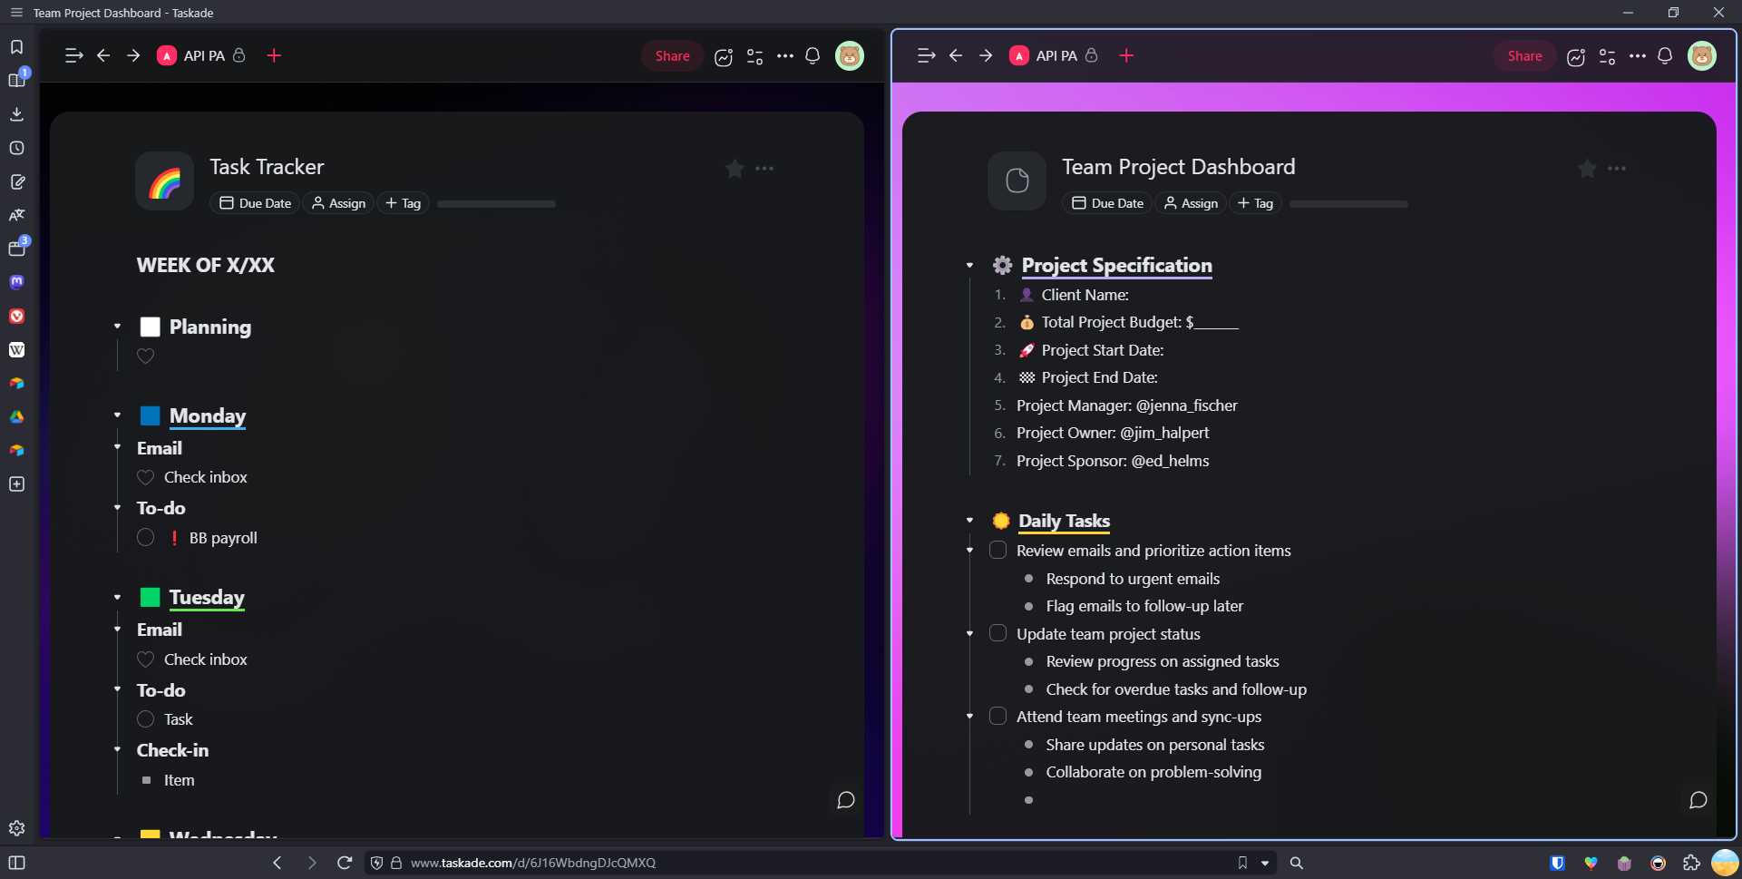Collapse the Project Specification section

[x=969, y=266]
